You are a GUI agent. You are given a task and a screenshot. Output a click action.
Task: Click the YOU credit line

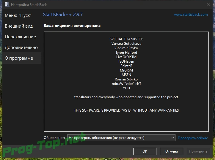126,88
